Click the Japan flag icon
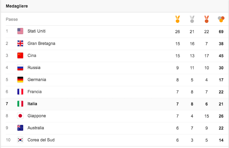The image size is (229, 148). pos(20,116)
